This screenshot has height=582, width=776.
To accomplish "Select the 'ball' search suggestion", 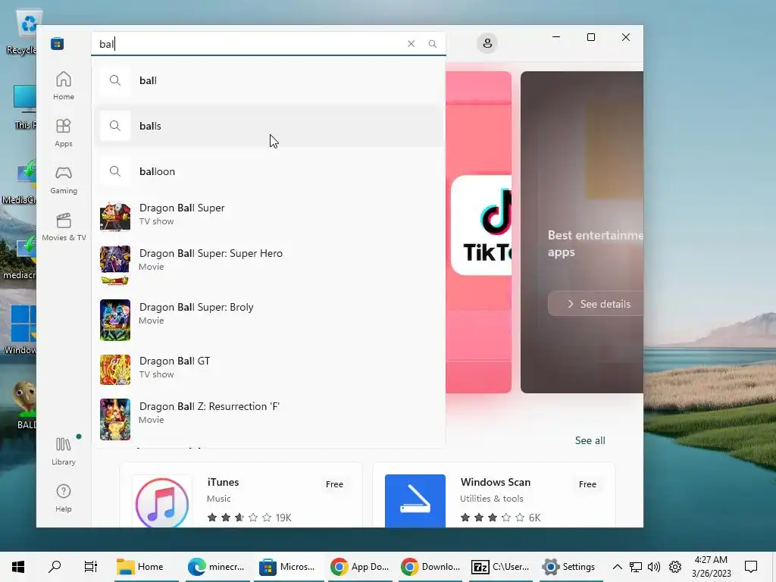I will (269, 80).
